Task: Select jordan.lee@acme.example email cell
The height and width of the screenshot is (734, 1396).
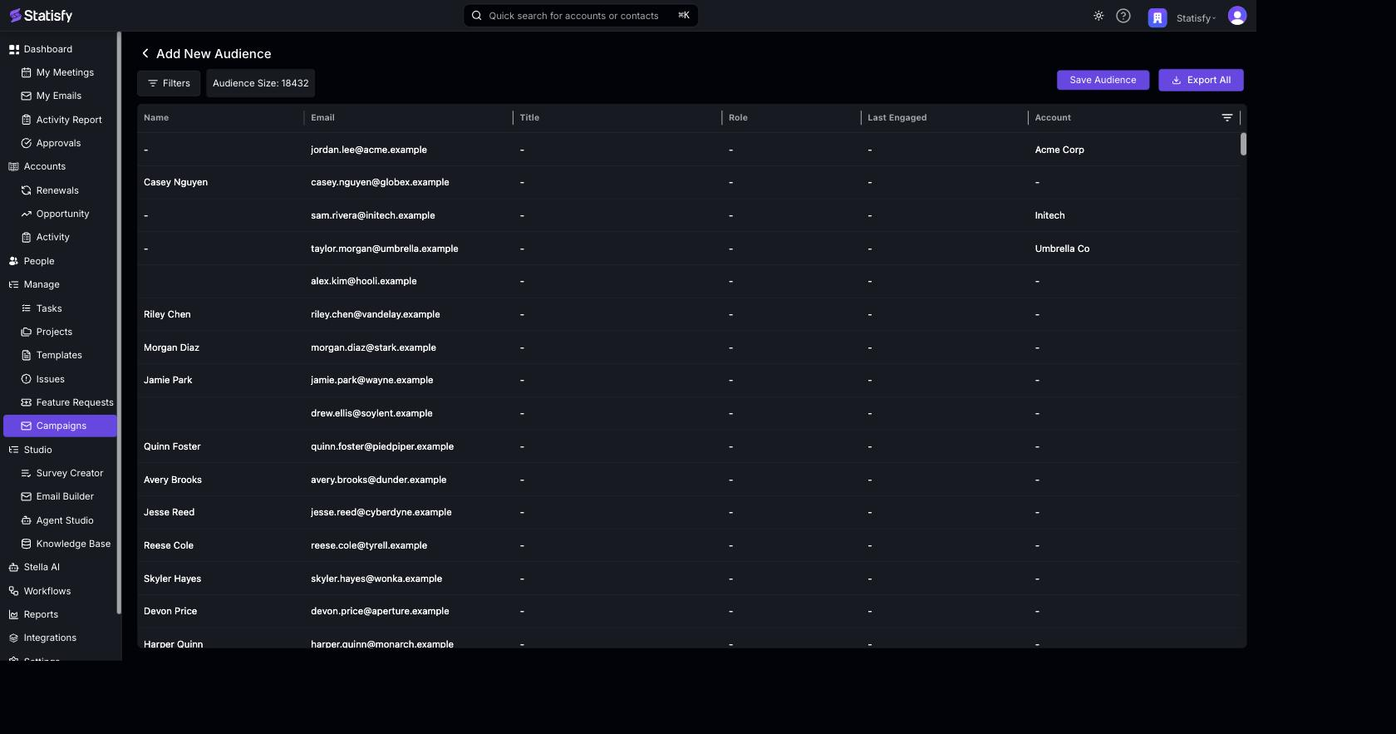Action: 369,150
